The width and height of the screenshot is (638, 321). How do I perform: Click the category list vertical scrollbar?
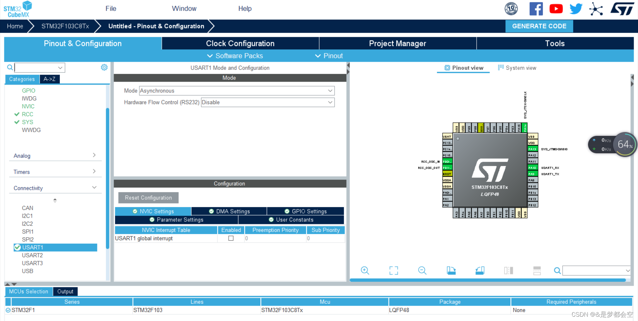tap(107, 178)
